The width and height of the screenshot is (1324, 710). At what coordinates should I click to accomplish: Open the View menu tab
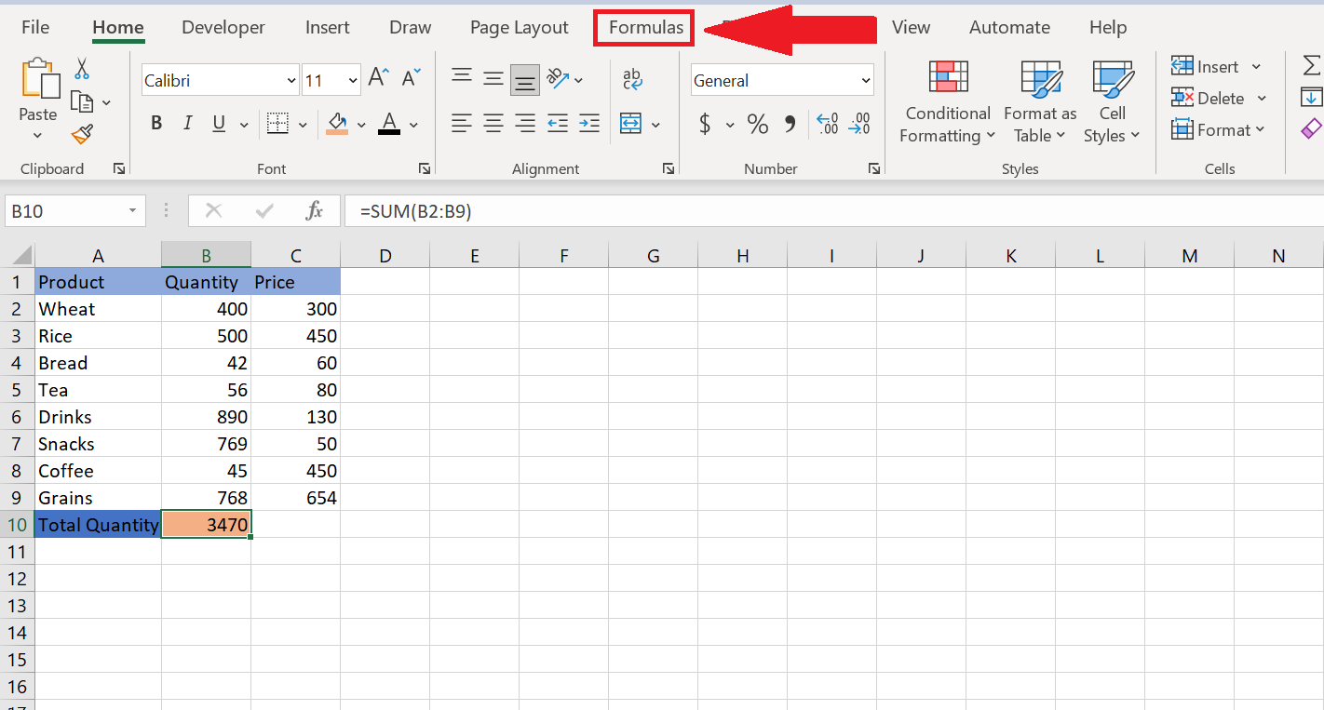click(x=911, y=27)
